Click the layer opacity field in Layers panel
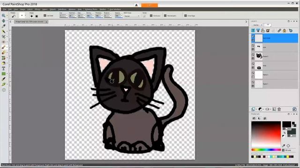Image resolution: width=300 pixels, height=168 pixels. click(267, 25)
